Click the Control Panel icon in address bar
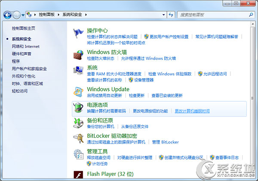 (29, 15)
